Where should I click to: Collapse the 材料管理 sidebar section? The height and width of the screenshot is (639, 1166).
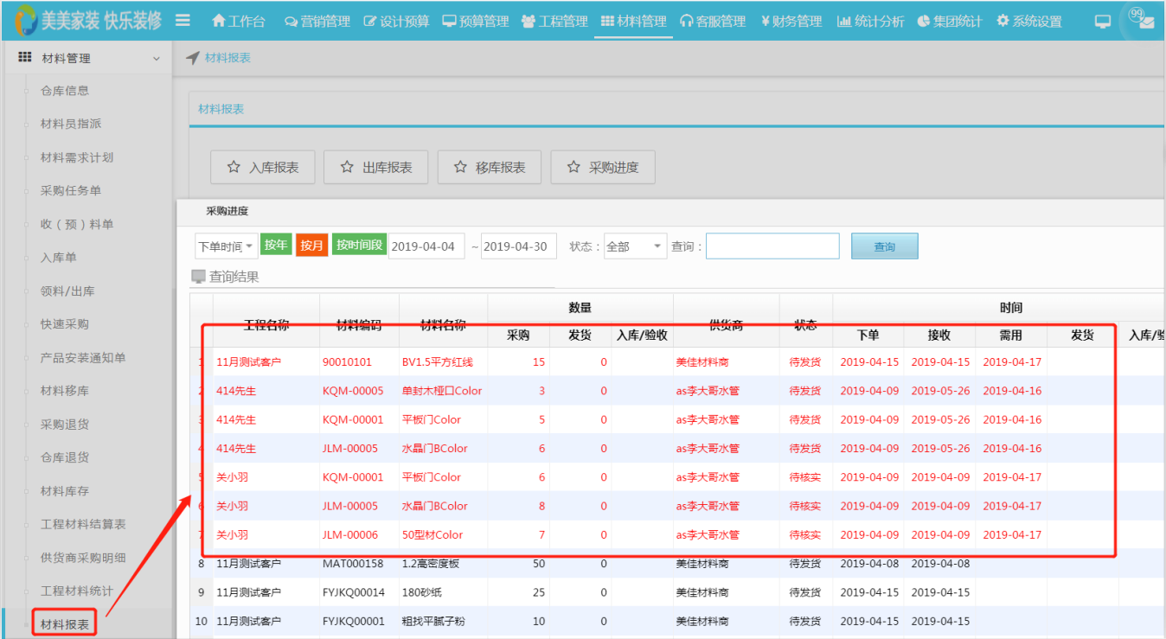156,59
